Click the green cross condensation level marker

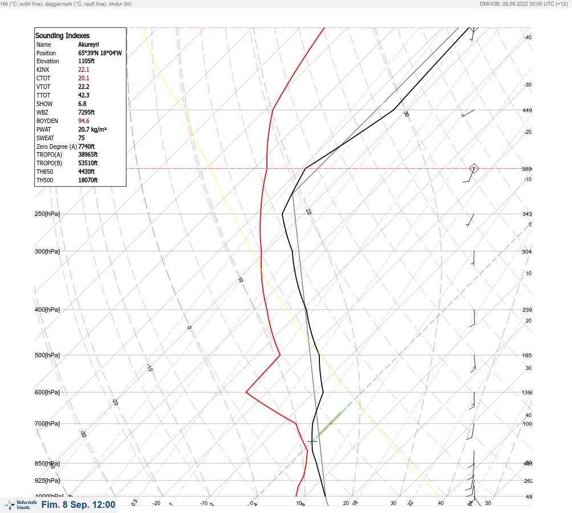(312, 441)
